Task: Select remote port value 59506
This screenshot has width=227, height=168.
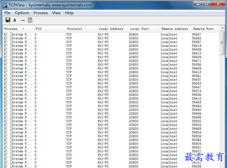Action: coord(197,136)
